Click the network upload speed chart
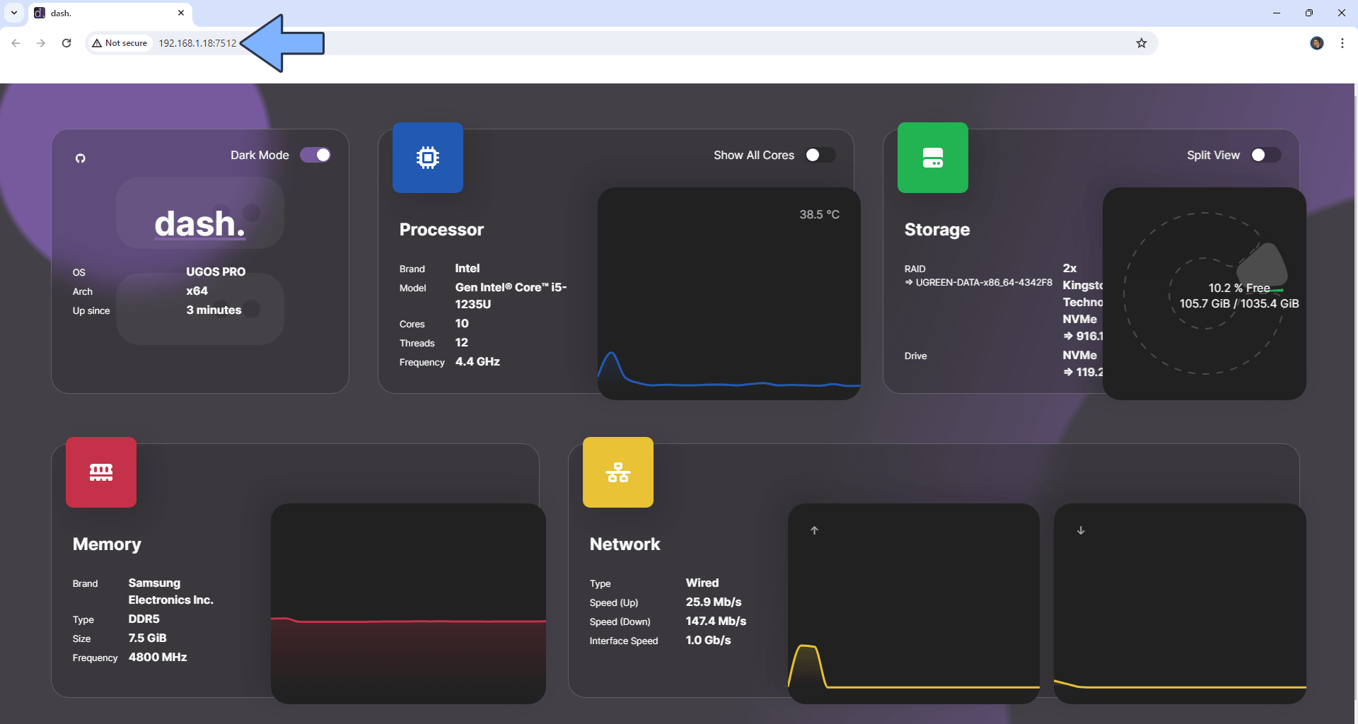The image size is (1358, 724). coord(914,604)
